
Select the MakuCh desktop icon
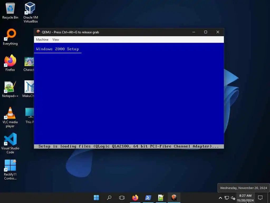[x=28, y=89]
